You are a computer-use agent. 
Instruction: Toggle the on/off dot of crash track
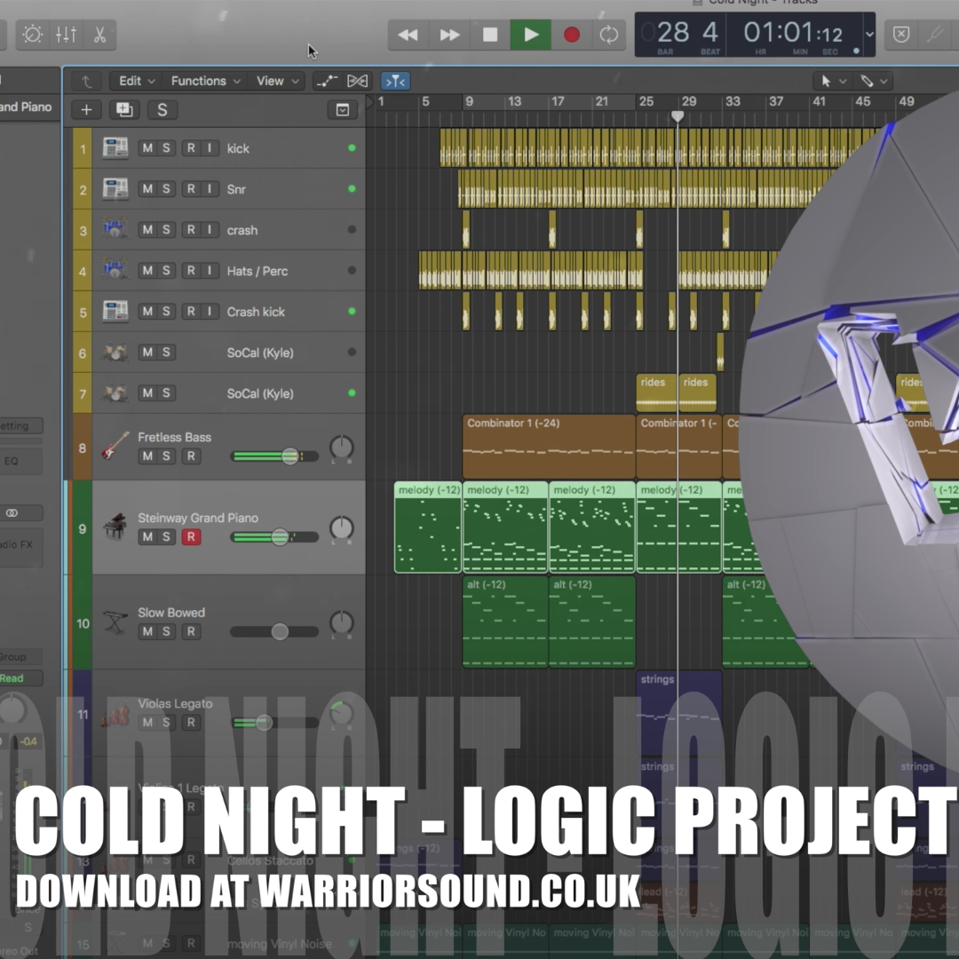pyautogui.click(x=352, y=229)
